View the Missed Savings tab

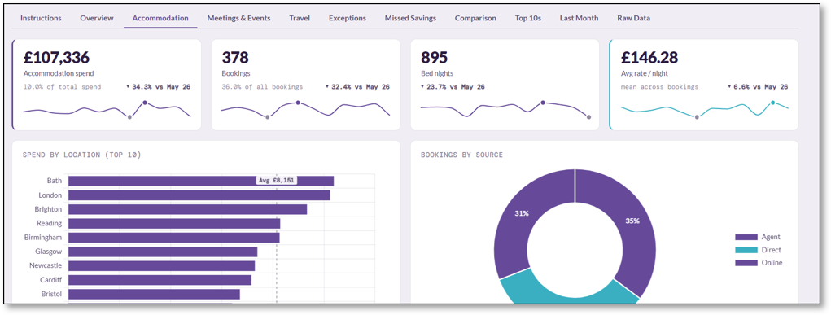point(411,18)
